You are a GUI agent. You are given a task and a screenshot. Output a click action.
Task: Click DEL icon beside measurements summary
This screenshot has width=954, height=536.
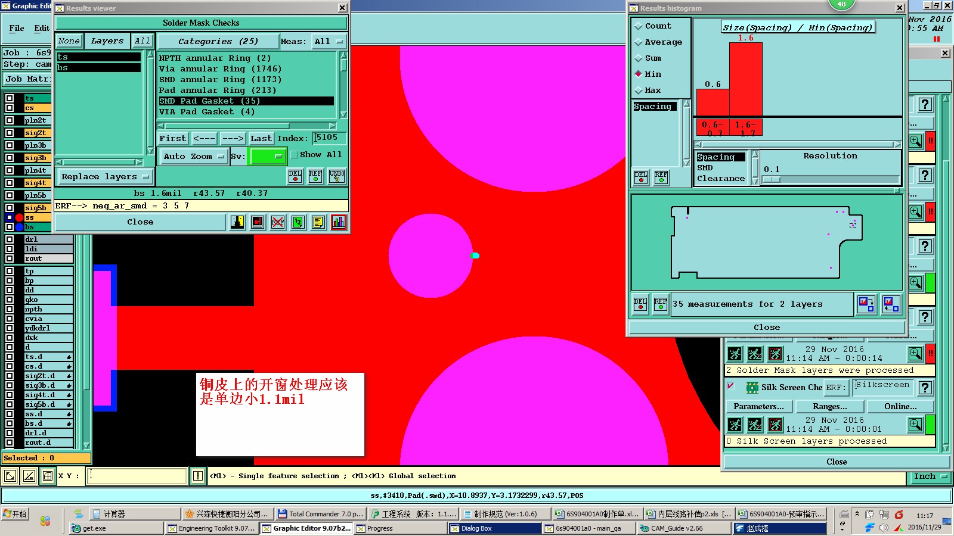coord(640,304)
